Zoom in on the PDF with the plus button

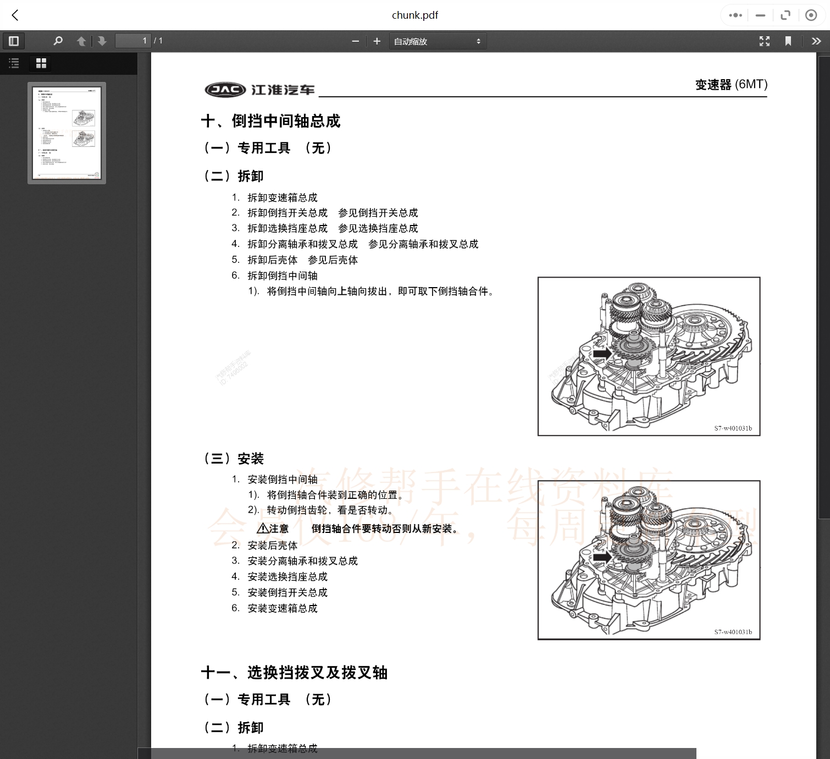click(x=377, y=41)
